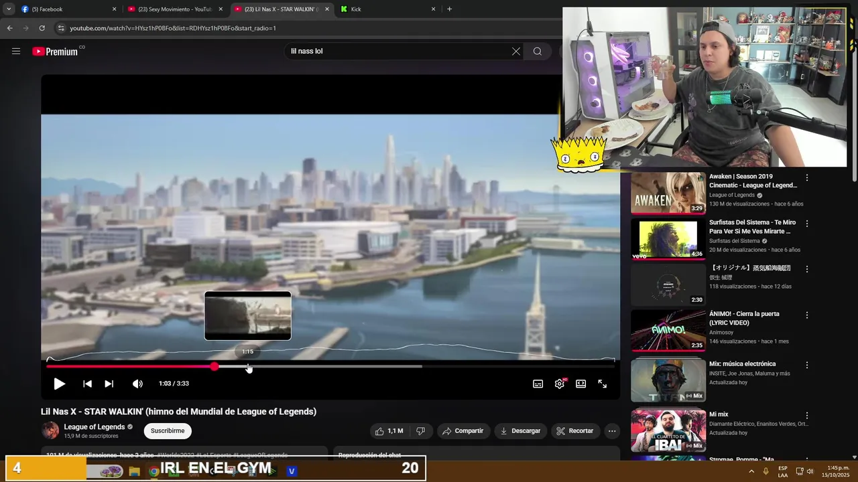Enter full screen mode
The image size is (858, 482).
(603, 384)
